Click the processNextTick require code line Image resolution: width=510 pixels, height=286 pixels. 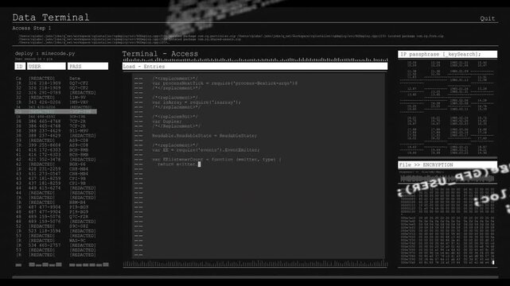[x=224, y=83]
